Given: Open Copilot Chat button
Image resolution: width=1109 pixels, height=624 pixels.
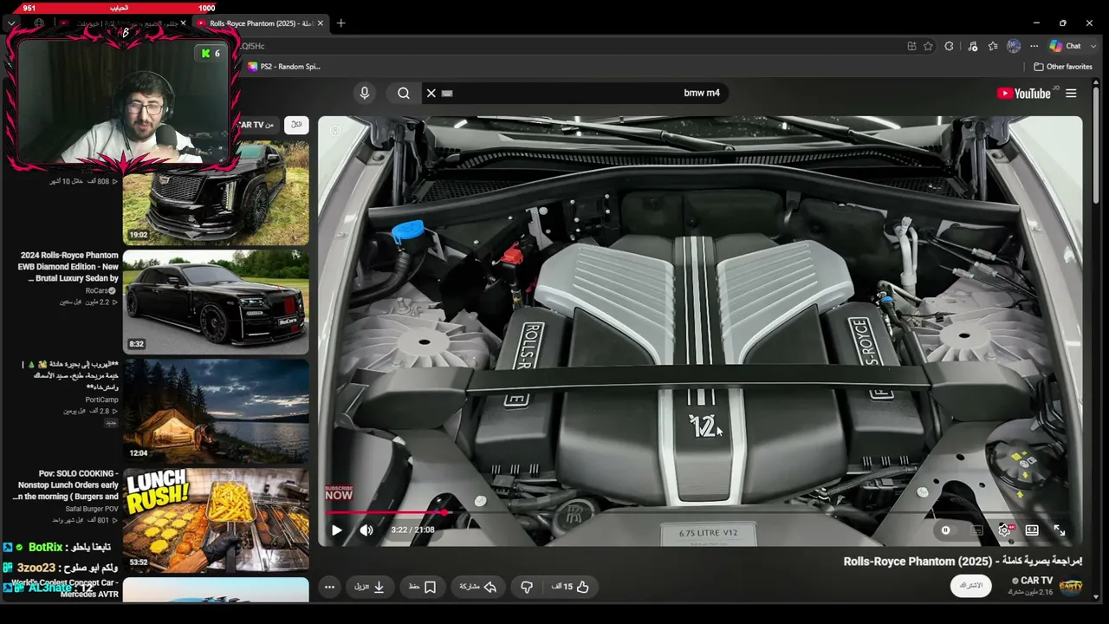Looking at the screenshot, I should (x=1065, y=46).
